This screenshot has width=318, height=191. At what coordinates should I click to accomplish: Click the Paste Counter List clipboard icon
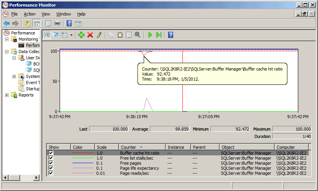120,35
